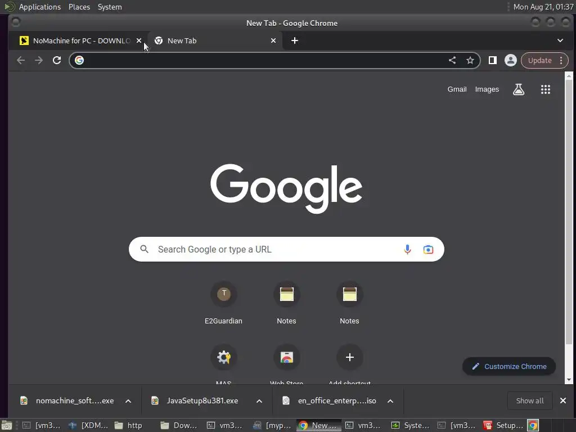Close the New Tab tab
Image resolution: width=576 pixels, height=432 pixels.
pyautogui.click(x=273, y=40)
